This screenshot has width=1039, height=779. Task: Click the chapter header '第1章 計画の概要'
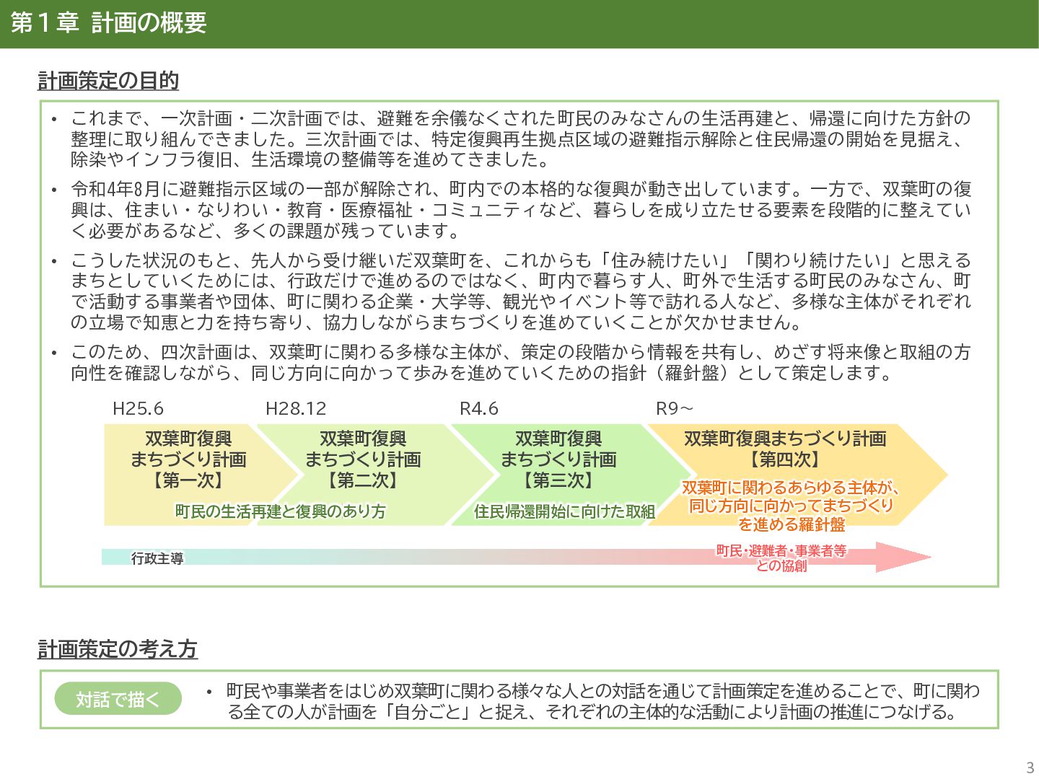click(109, 23)
